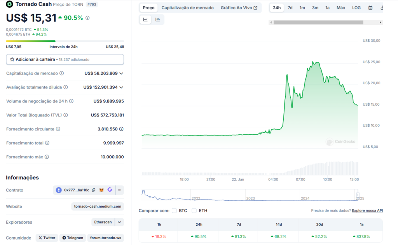The width and height of the screenshot is (398, 245).
Task: Select the Preço chart tab
Action: point(148,8)
